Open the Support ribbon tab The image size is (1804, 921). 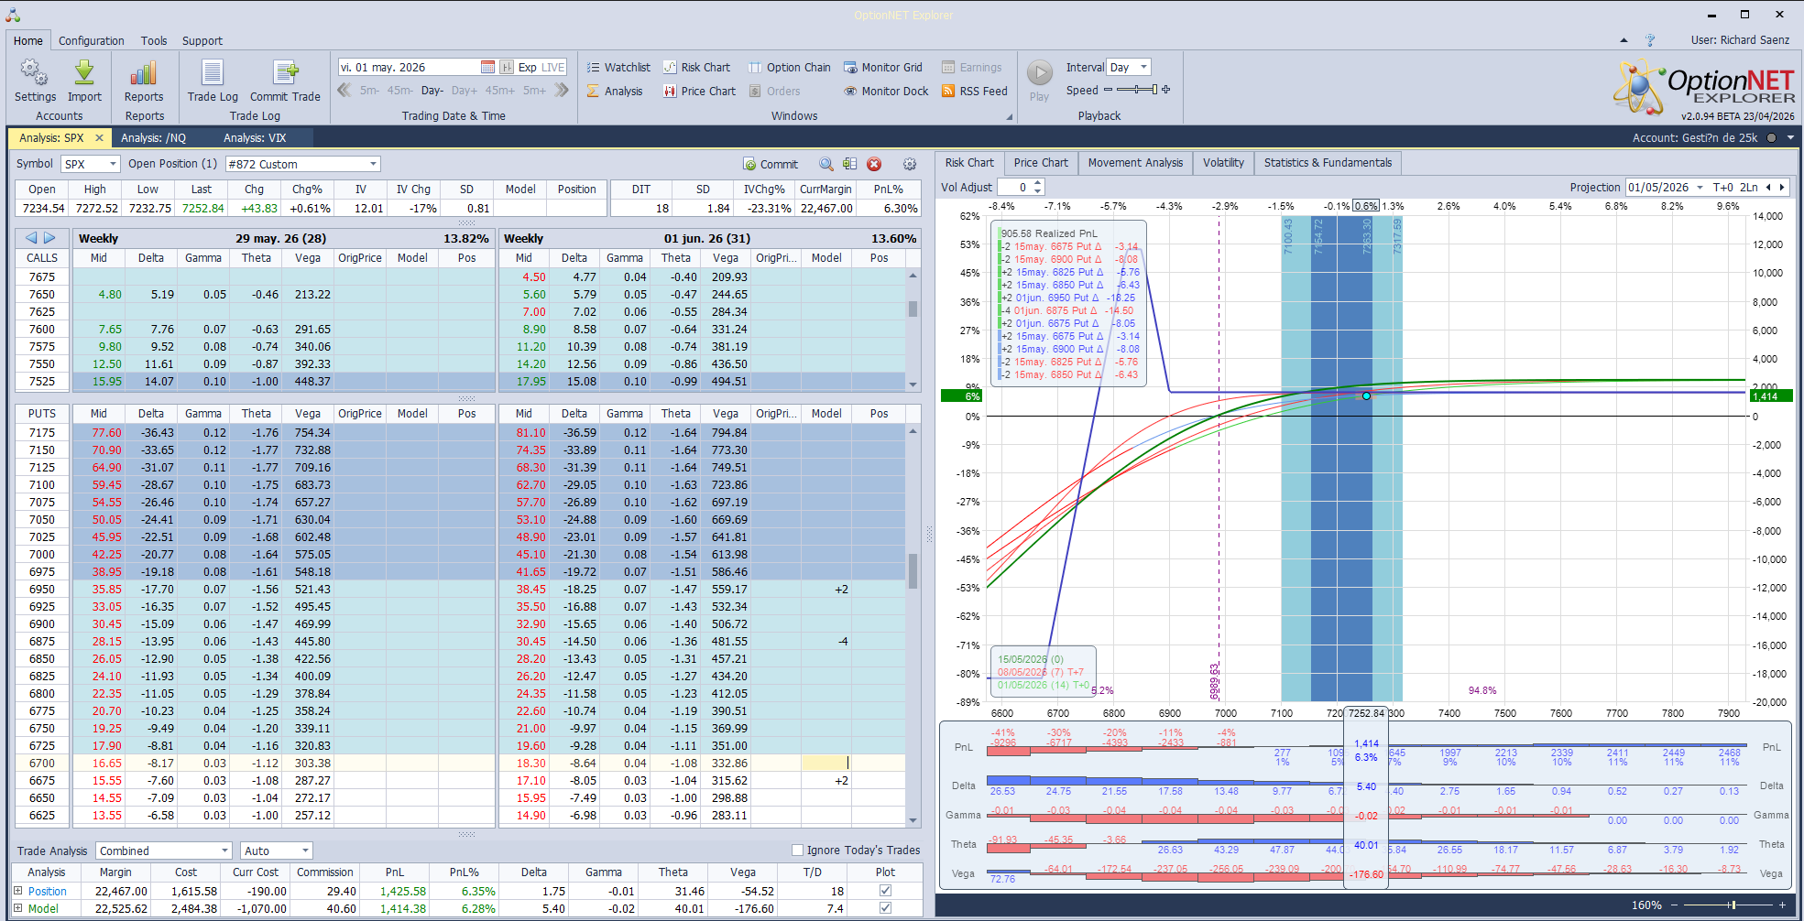[x=202, y=40]
